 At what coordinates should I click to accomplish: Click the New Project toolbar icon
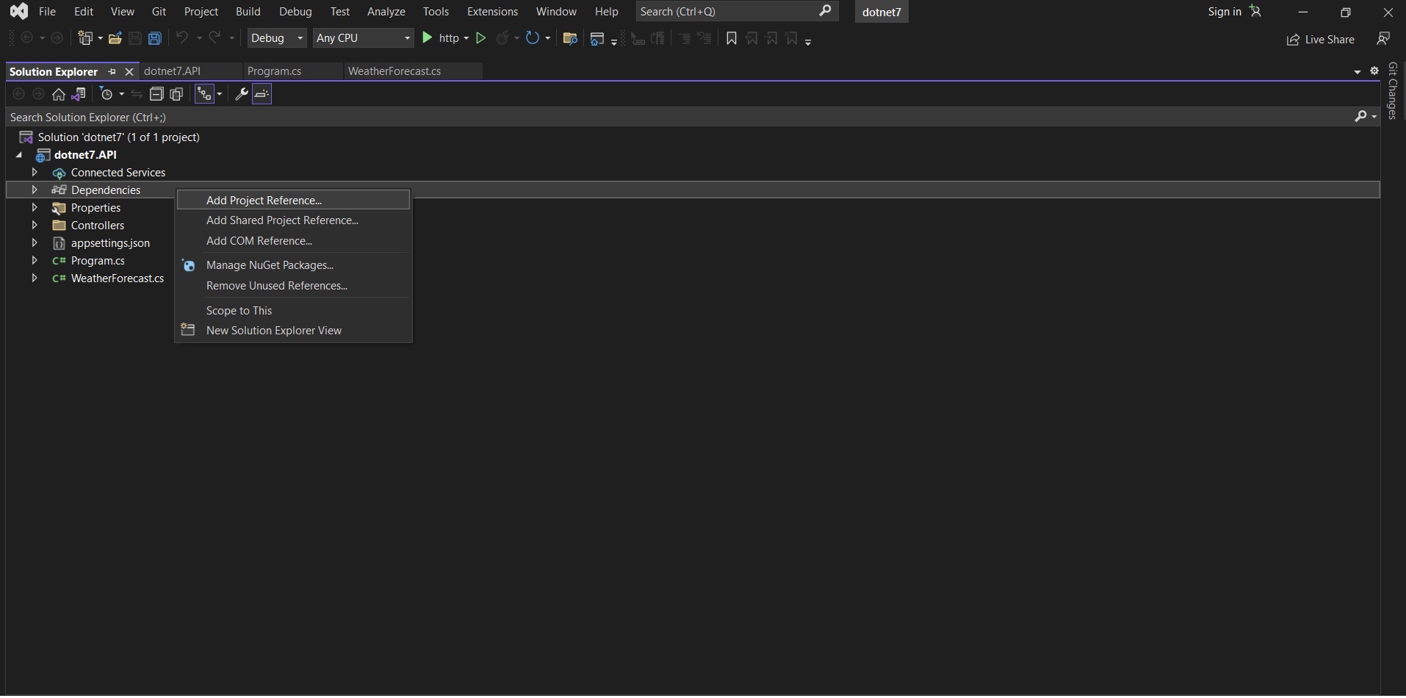tap(86, 38)
